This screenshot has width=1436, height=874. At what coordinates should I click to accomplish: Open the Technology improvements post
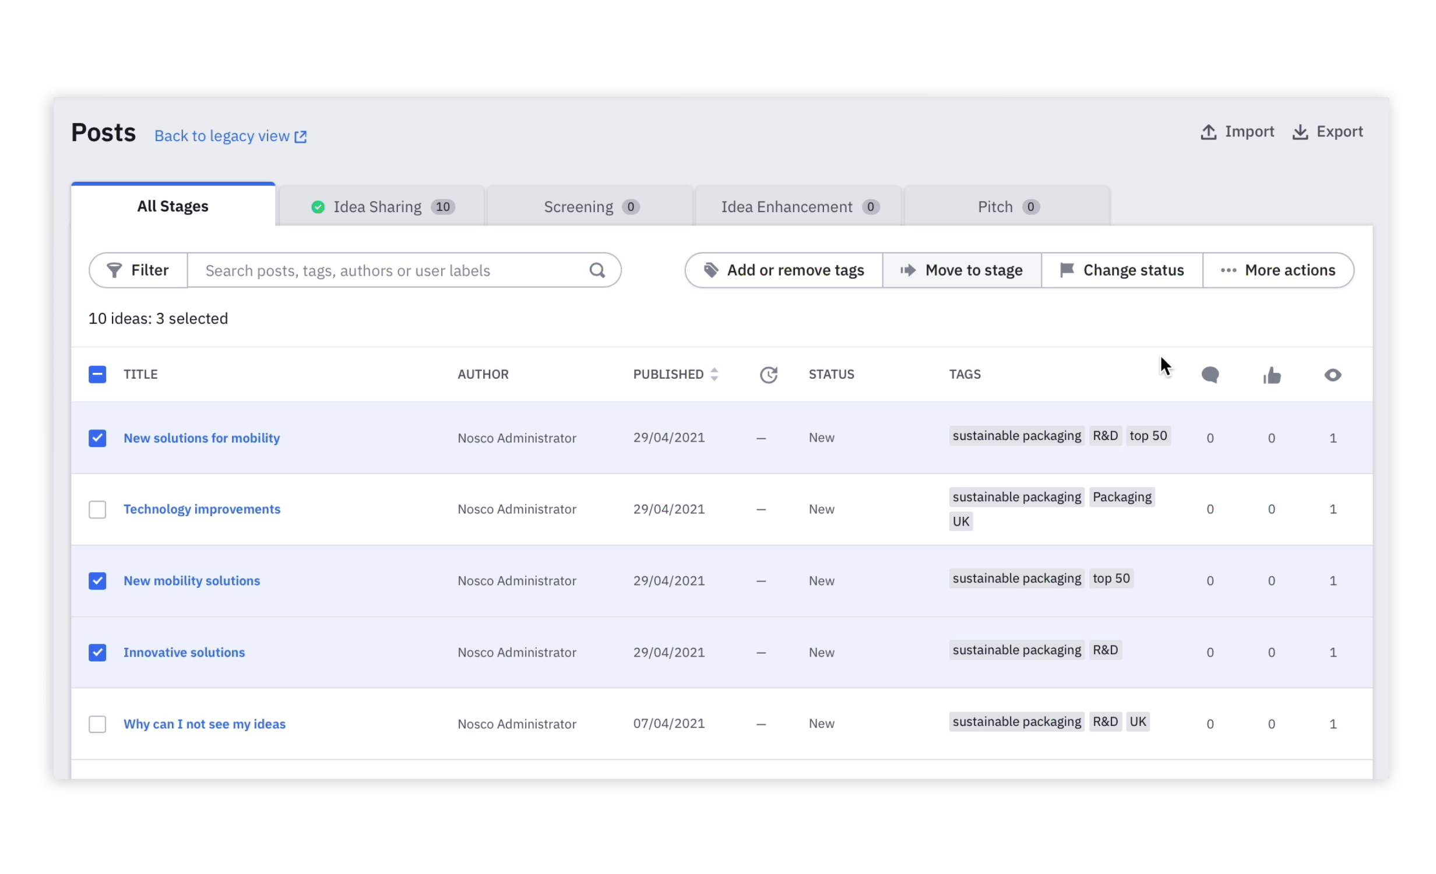point(202,509)
